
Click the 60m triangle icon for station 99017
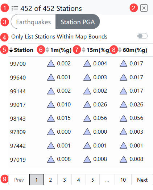tap(123, 105)
